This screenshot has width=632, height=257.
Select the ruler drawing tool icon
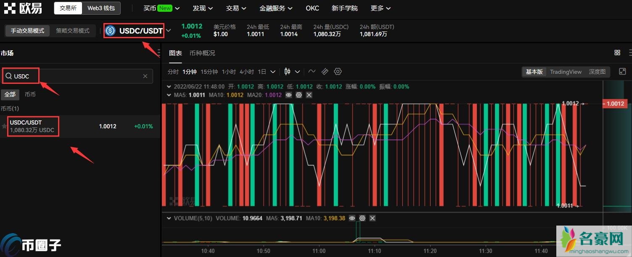tap(325, 72)
